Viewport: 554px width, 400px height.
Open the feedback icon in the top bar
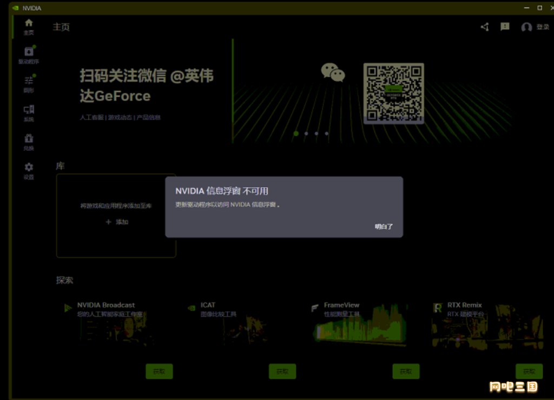click(x=505, y=26)
